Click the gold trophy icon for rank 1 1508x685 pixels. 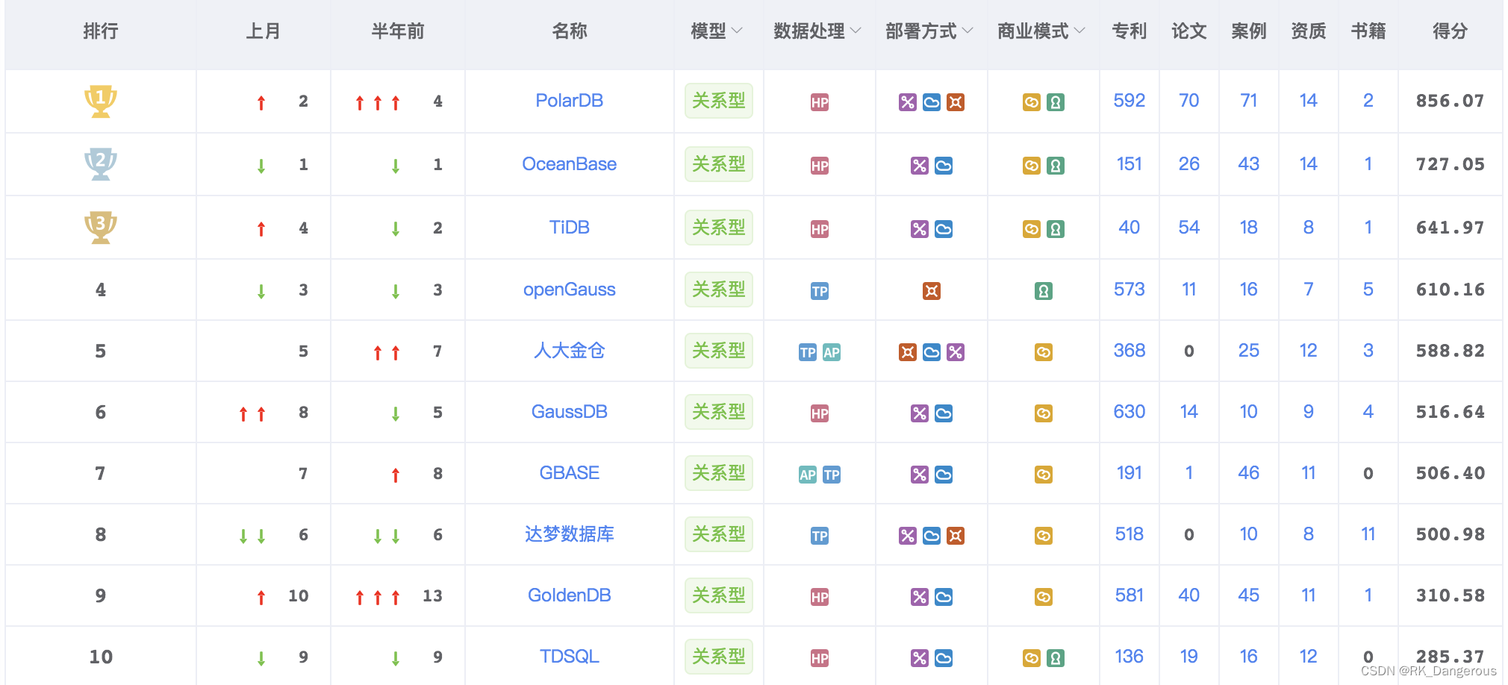[x=101, y=101]
